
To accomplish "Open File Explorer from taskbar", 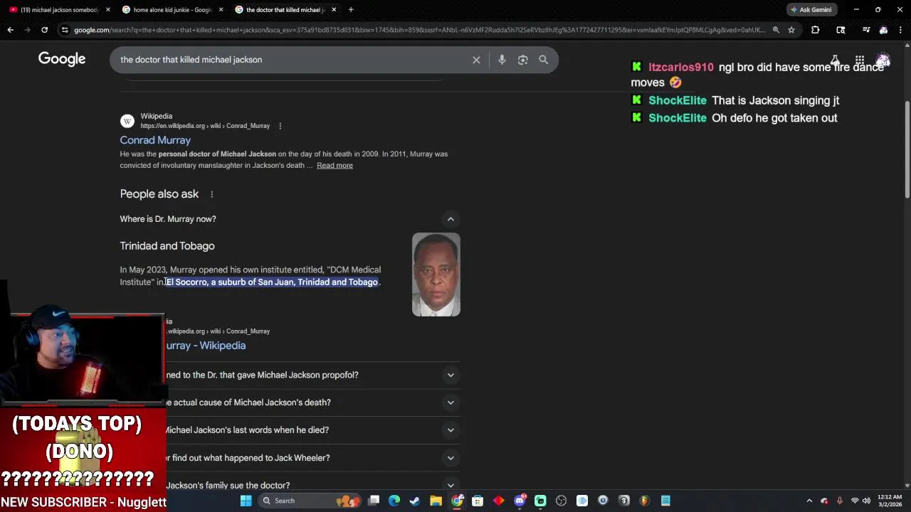I will [x=436, y=501].
